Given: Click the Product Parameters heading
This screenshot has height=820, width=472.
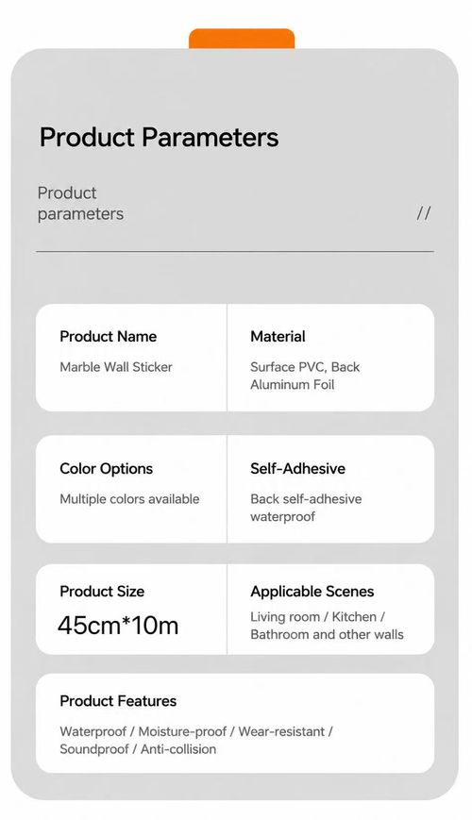Looking at the screenshot, I should [x=160, y=138].
